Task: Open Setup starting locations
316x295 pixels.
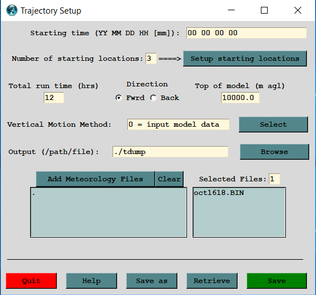Action: [245, 59]
